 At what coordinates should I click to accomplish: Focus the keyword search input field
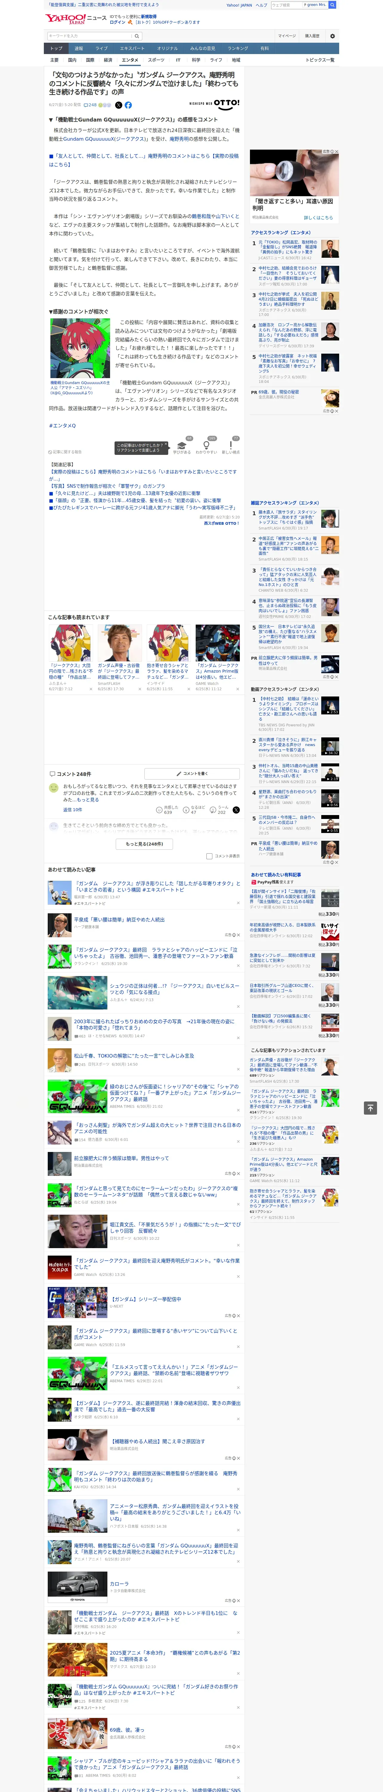click(x=90, y=36)
